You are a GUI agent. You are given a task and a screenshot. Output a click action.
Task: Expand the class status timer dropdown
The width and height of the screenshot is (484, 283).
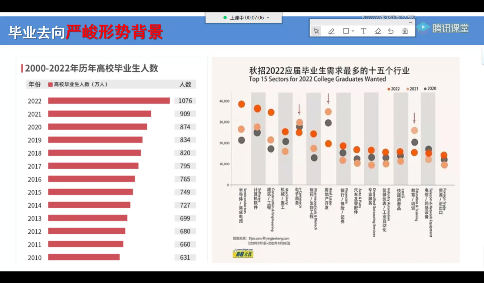(x=268, y=17)
